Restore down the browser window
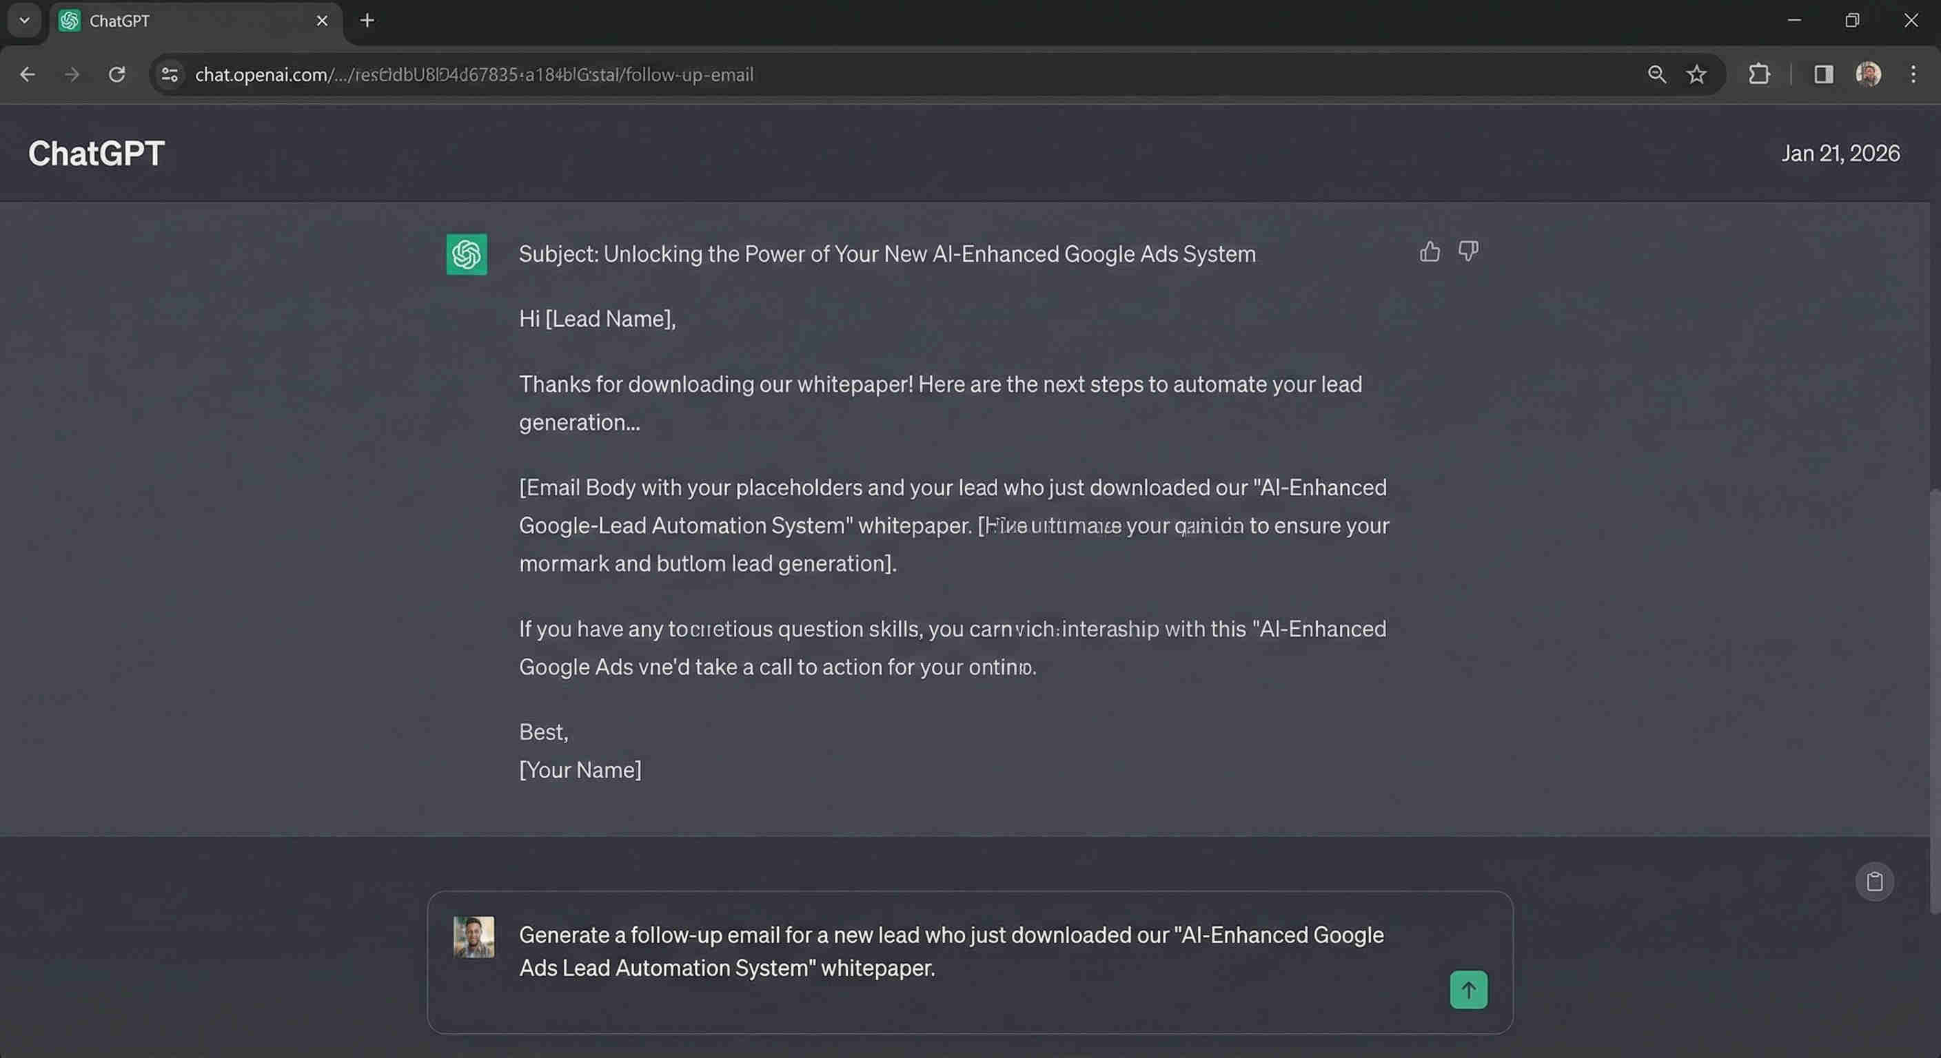Screen dimensions: 1941x1058 (x=1852, y=21)
